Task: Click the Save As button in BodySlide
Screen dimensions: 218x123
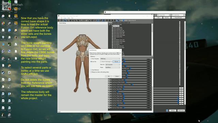Action: coord(167,18)
